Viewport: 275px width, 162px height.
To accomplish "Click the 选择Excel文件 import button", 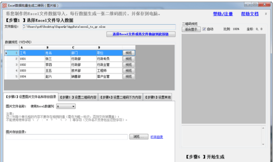I will (141, 34).
